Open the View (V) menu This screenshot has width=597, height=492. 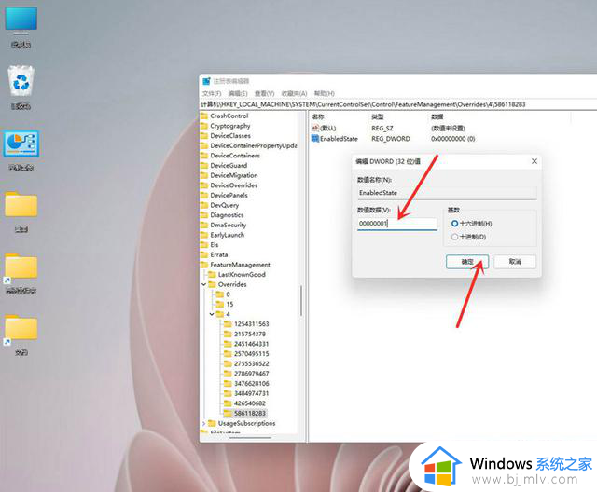265,93
